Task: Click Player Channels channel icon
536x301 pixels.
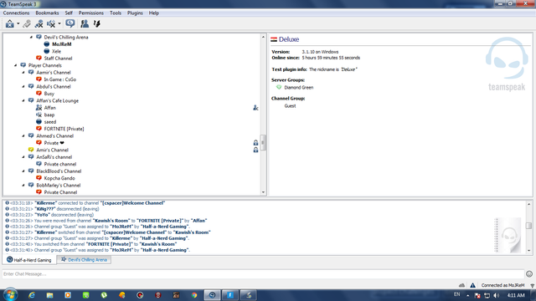Action: coord(23,65)
